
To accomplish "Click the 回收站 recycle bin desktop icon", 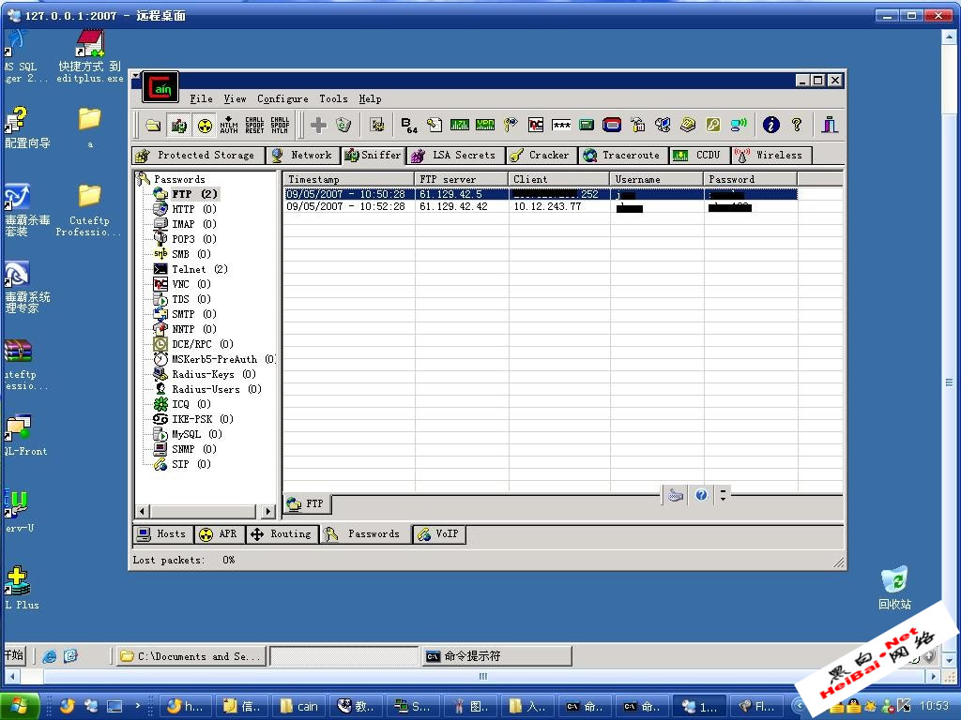I will point(894,589).
